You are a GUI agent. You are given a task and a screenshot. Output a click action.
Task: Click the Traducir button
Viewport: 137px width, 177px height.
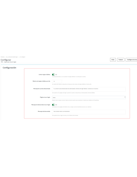click(x=121, y=60)
